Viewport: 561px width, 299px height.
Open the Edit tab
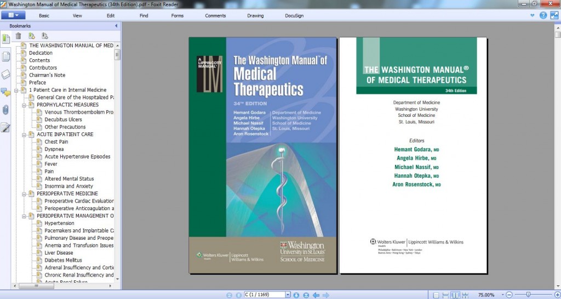[111, 15]
